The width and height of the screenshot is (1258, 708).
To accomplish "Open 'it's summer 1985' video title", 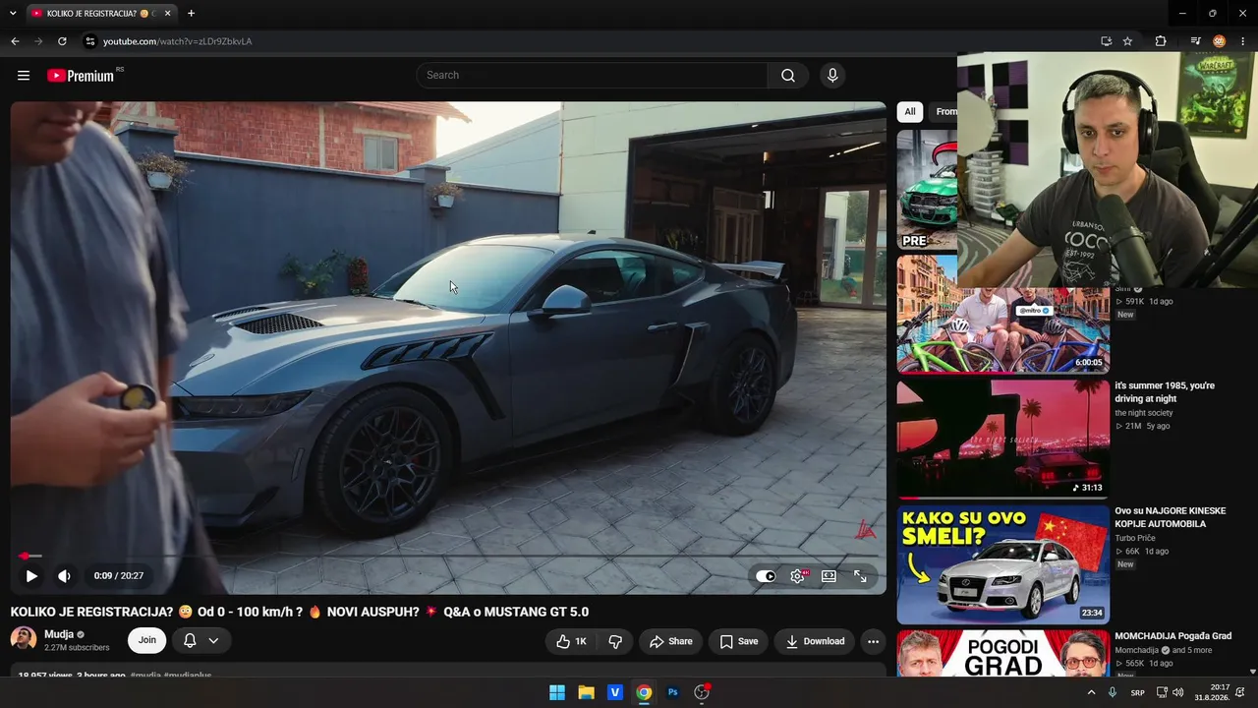I will pos(1165,392).
